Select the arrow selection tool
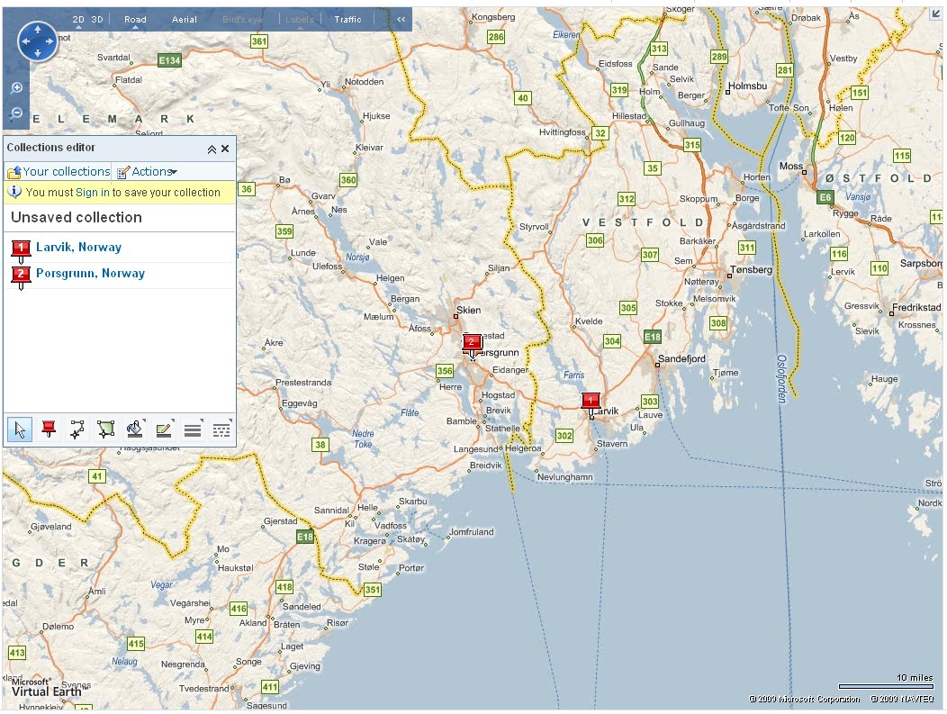Screen dimensions: 947x714 [19, 429]
